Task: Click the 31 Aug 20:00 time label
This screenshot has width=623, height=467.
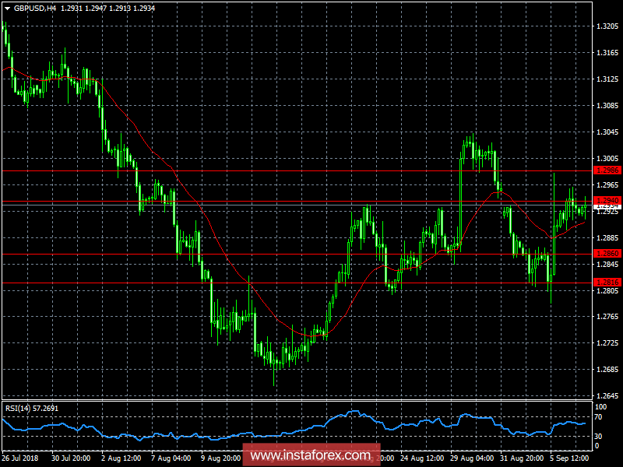Action: (x=522, y=458)
